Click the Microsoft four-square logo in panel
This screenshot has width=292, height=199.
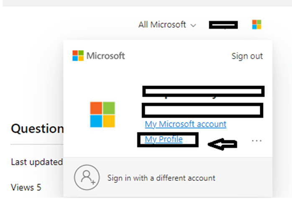[78, 56]
